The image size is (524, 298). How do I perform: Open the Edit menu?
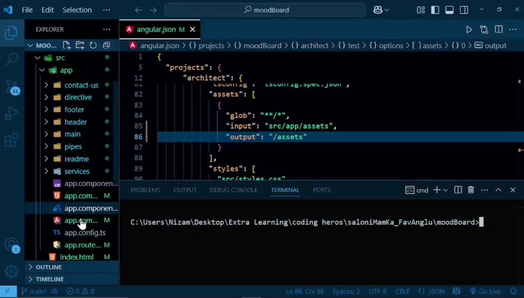(48, 10)
